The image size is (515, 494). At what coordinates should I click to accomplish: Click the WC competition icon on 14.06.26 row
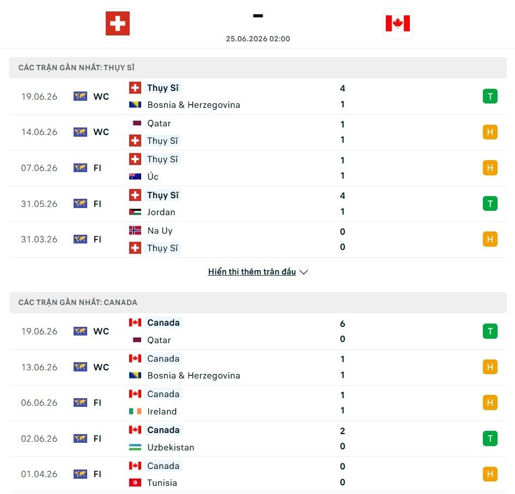pyautogui.click(x=80, y=132)
